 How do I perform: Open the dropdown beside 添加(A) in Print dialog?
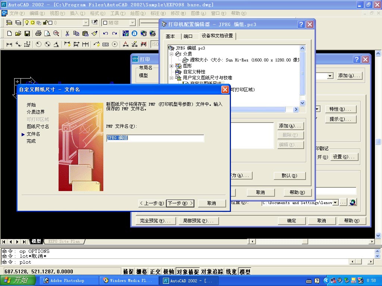(x=330, y=76)
